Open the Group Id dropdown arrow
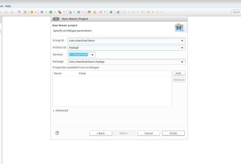Screen dimensions: 241x164 [182, 41]
